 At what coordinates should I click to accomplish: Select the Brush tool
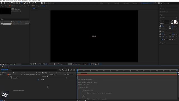tap(25, 3)
